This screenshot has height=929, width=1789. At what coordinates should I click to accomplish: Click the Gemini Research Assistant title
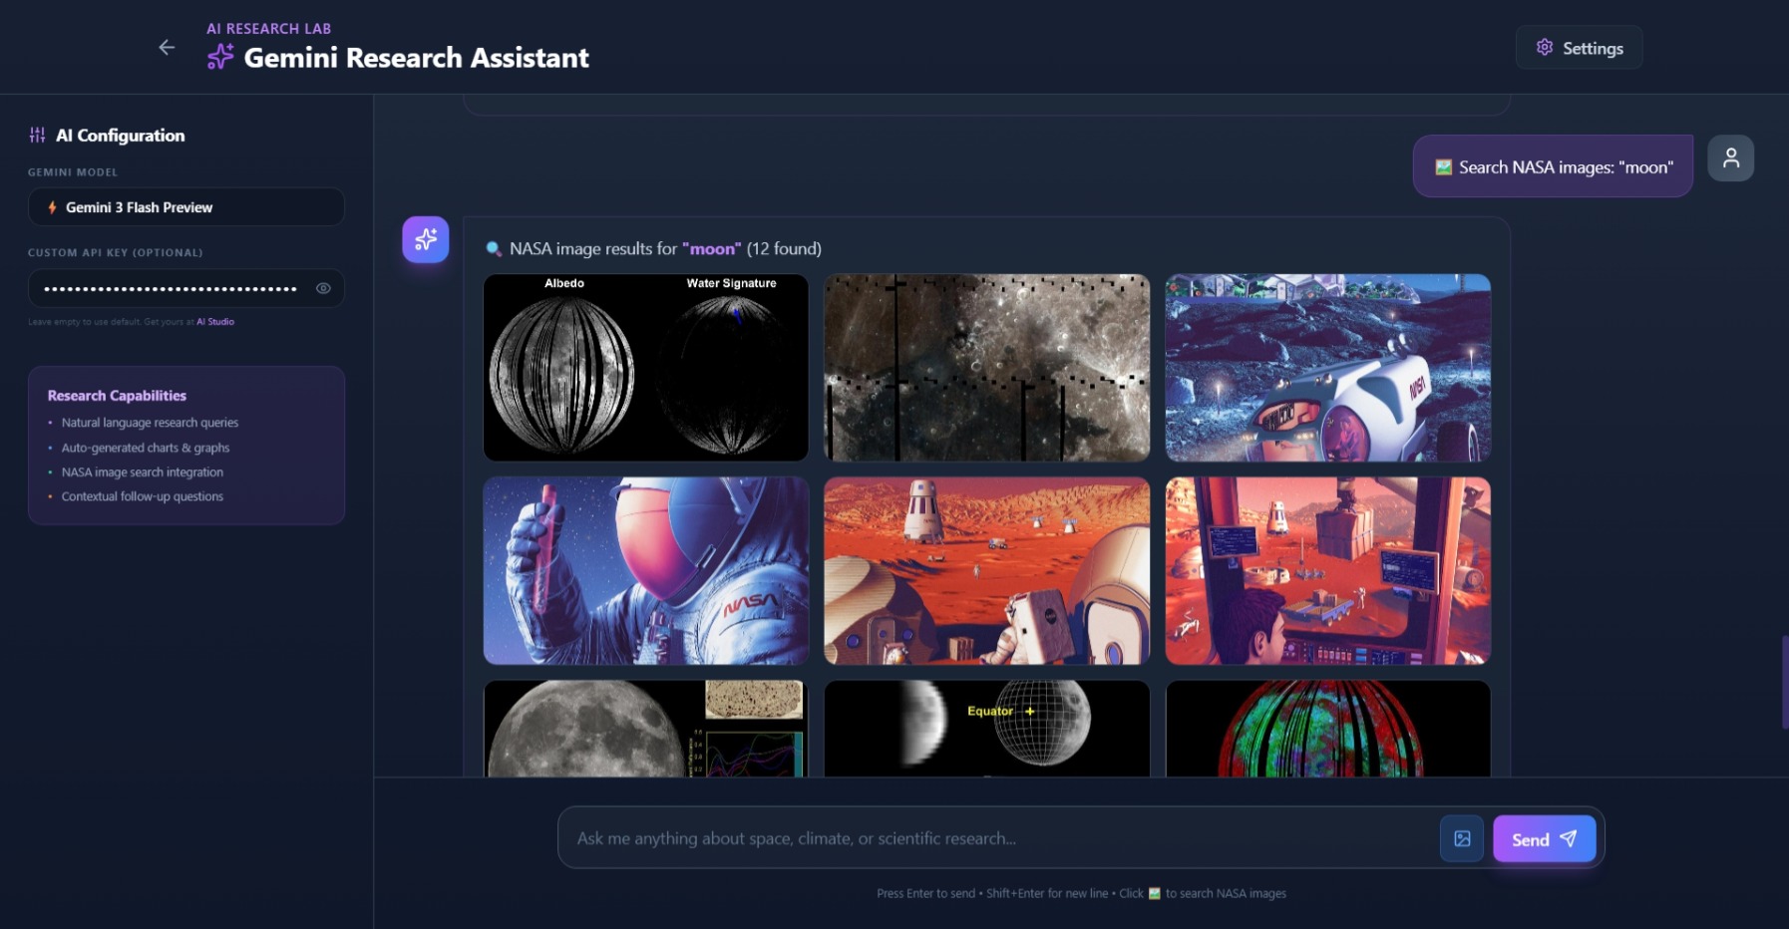[416, 58]
